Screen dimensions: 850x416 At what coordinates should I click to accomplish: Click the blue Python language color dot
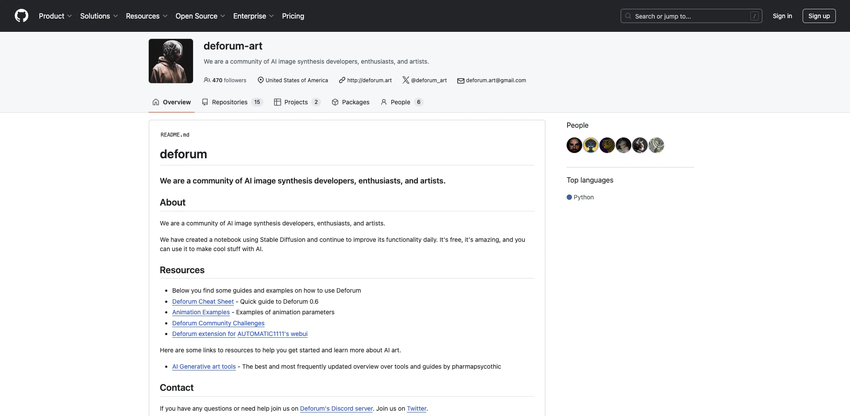pos(569,197)
